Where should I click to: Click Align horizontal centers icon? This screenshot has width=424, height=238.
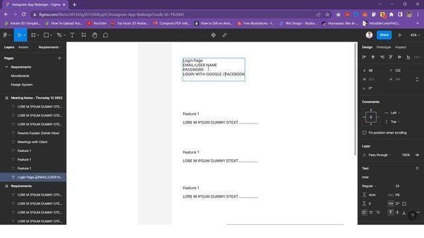pos(373,57)
